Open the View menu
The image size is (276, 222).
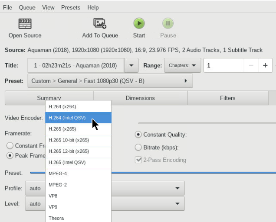click(x=48, y=7)
